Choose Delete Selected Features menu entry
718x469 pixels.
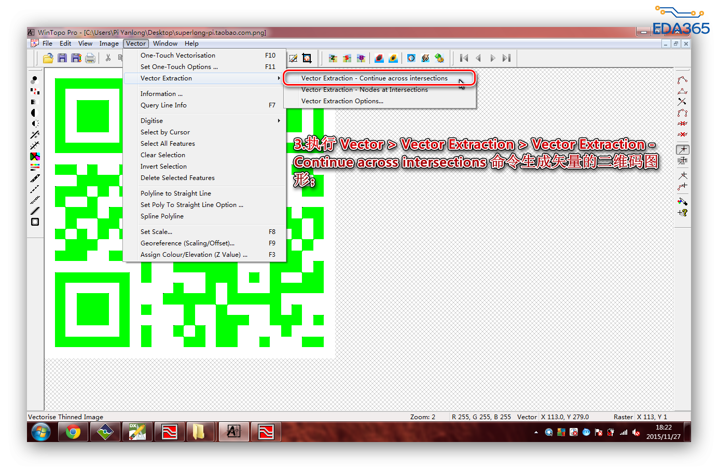point(204,178)
